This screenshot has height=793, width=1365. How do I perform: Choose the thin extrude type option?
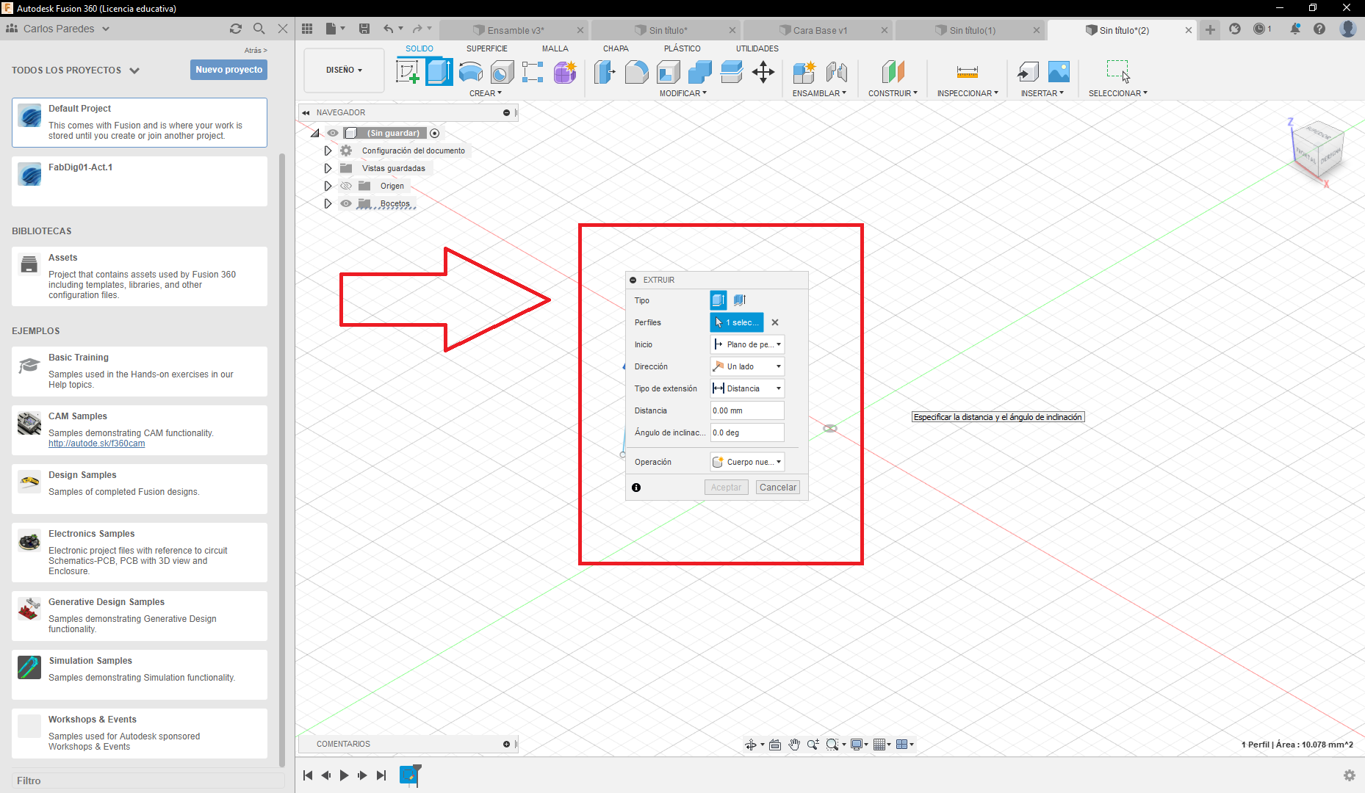pyautogui.click(x=740, y=300)
